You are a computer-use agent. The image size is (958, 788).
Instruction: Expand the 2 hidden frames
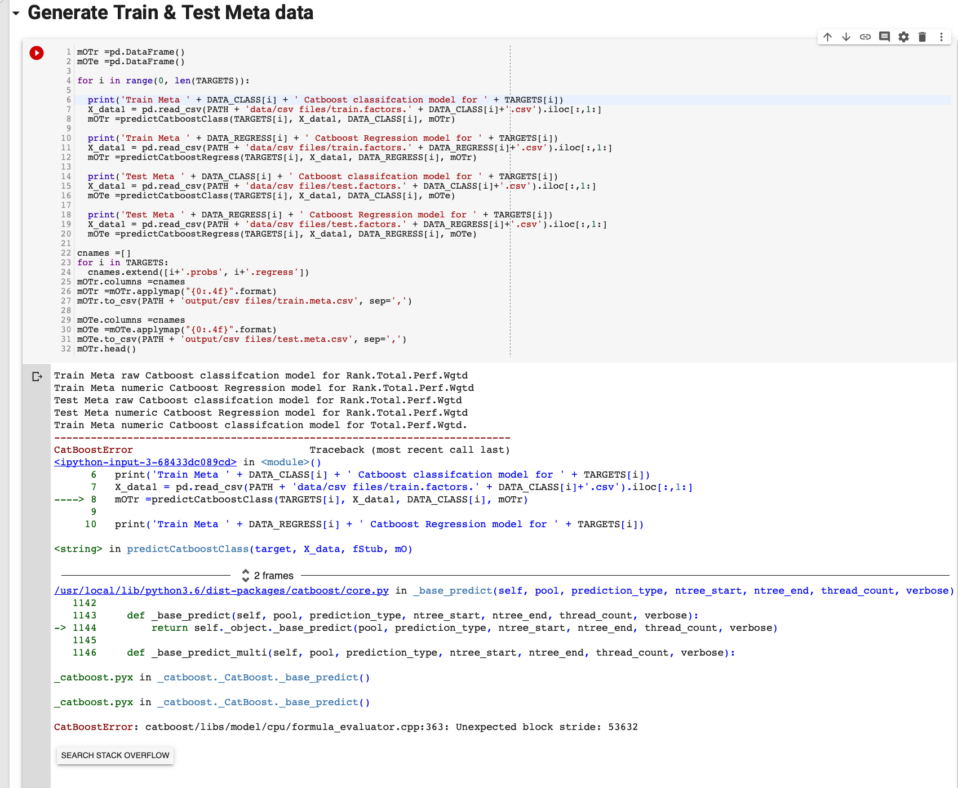268,576
